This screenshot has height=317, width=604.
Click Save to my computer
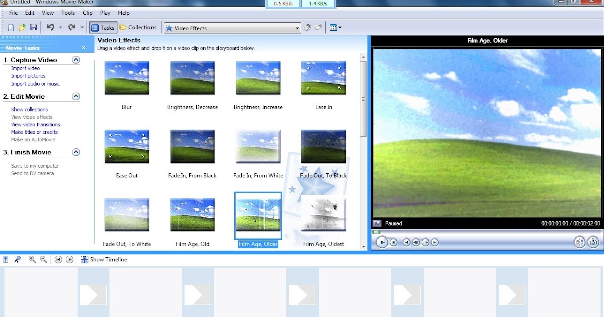35,166
